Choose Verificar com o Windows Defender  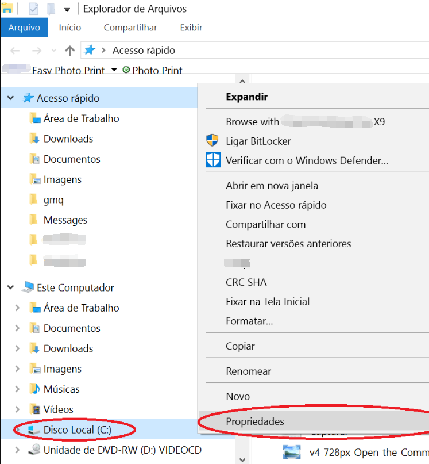[x=307, y=160]
